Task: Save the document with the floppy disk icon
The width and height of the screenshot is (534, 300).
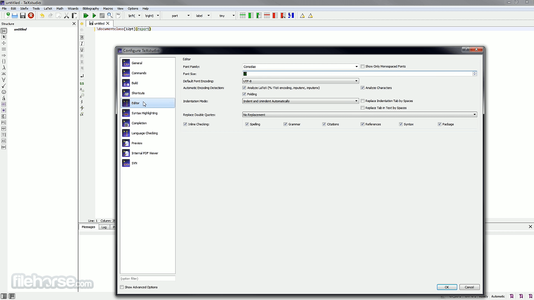Action: [x=23, y=16]
